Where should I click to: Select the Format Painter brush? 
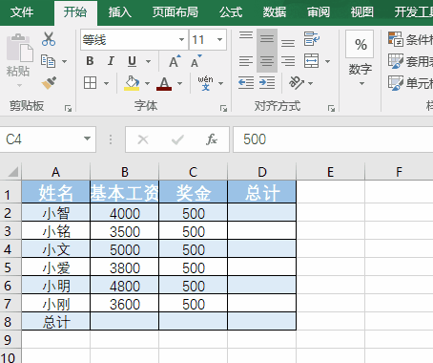click(49, 83)
